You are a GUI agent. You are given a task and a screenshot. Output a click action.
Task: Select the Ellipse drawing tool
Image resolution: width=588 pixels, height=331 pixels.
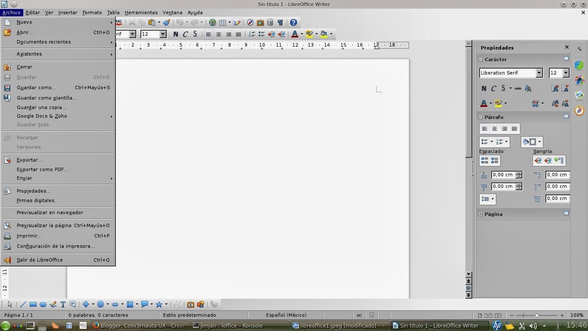43,304
